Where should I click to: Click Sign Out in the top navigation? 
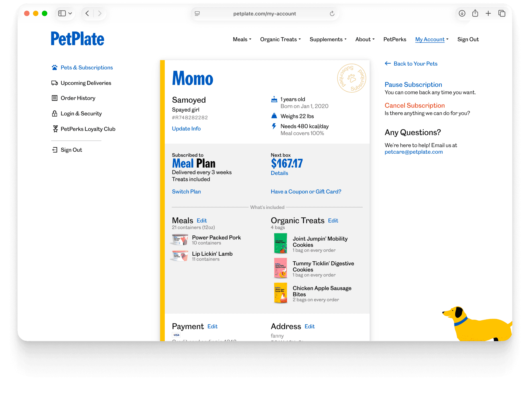coord(468,39)
